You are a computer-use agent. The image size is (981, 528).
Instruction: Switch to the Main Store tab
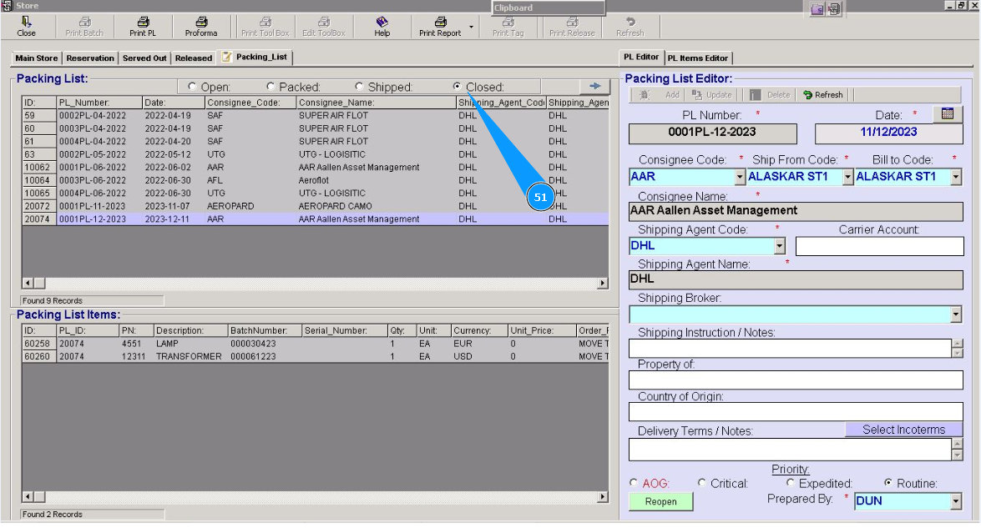click(x=37, y=58)
